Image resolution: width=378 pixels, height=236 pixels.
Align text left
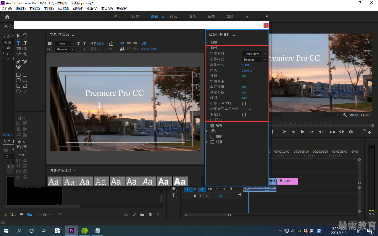point(122,44)
